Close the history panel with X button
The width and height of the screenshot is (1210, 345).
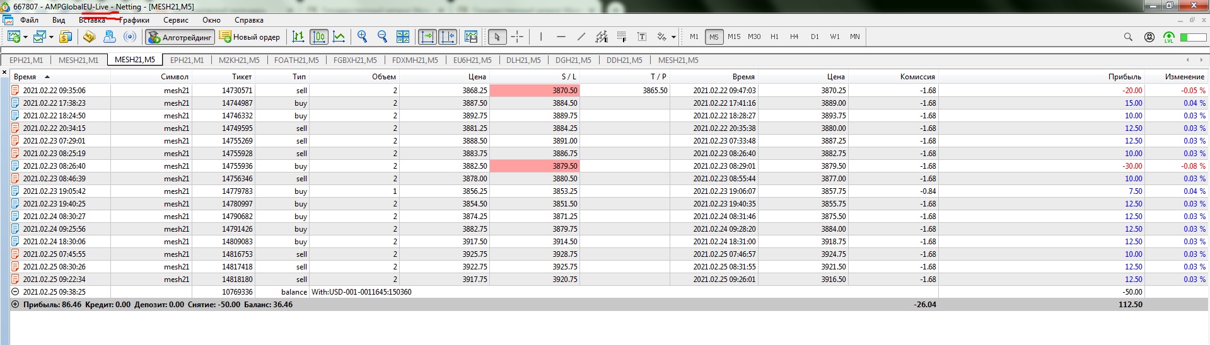[4, 73]
